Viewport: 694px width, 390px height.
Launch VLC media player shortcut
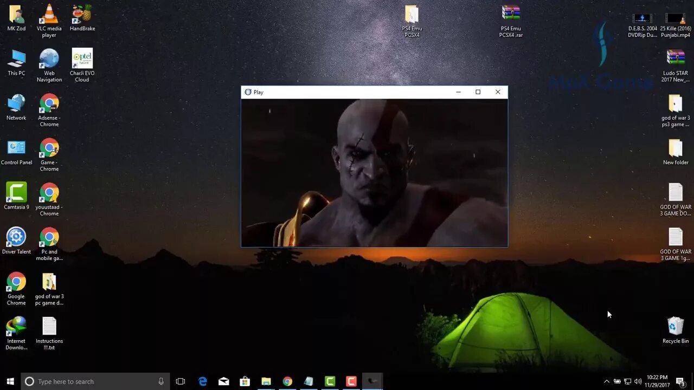pyautogui.click(x=49, y=22)
